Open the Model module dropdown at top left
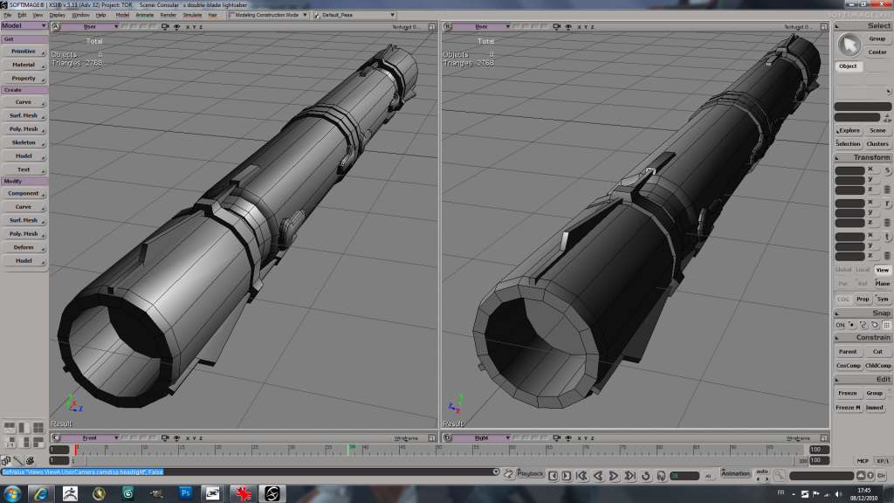 (24, 25)
